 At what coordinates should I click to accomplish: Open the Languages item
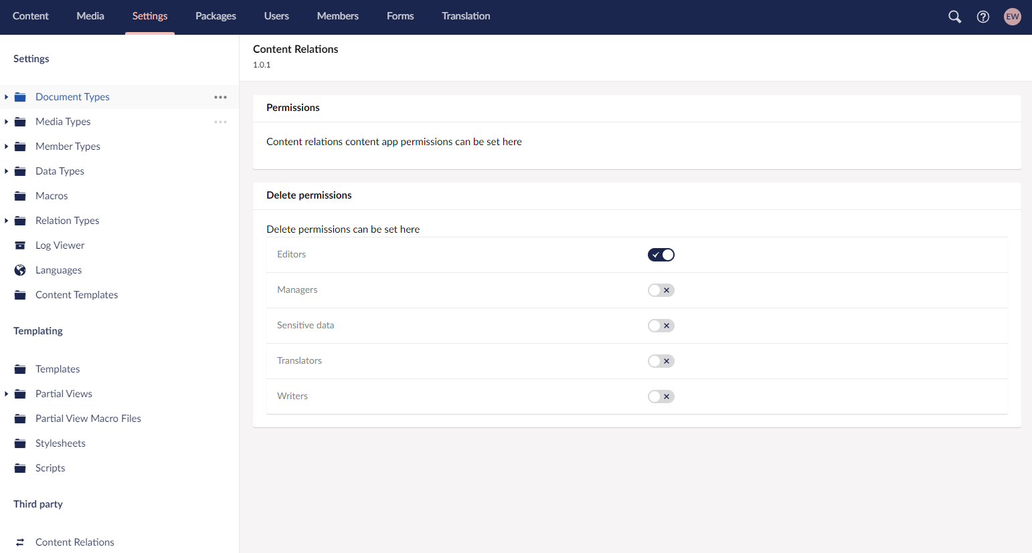[x=58, y=270]
